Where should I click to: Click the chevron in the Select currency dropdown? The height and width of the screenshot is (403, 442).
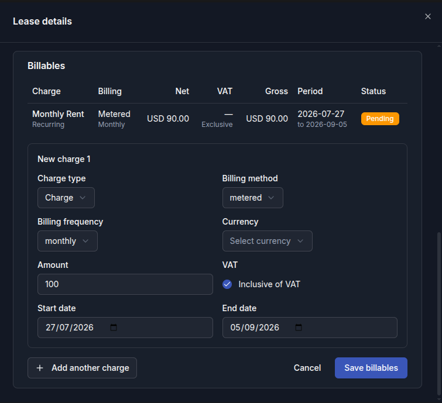click(x=300, y=241)
